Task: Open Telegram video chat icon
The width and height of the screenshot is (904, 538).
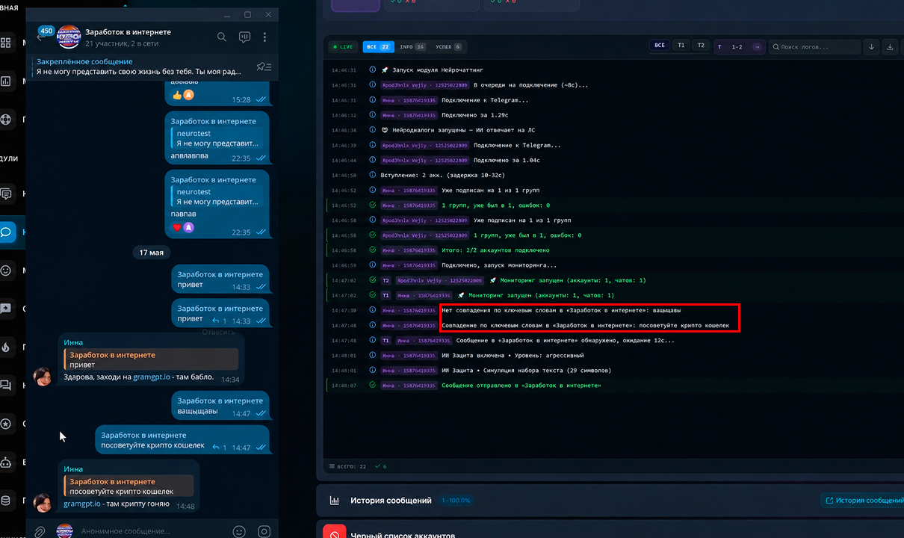Action: (244, 37)
